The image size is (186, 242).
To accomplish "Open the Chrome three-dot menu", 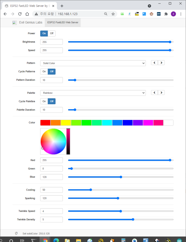I will (181, 14).
